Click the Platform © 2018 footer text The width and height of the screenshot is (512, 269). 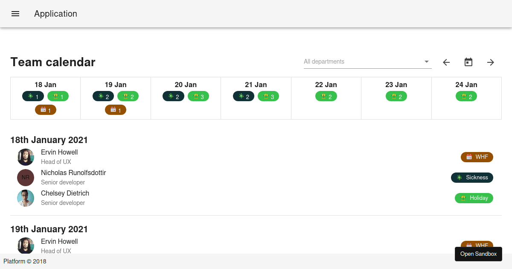pyautogui.click(x=25, y=261)
